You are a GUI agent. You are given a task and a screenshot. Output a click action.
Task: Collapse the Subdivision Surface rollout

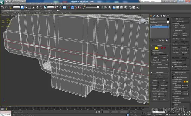click(x=180, y=72)
